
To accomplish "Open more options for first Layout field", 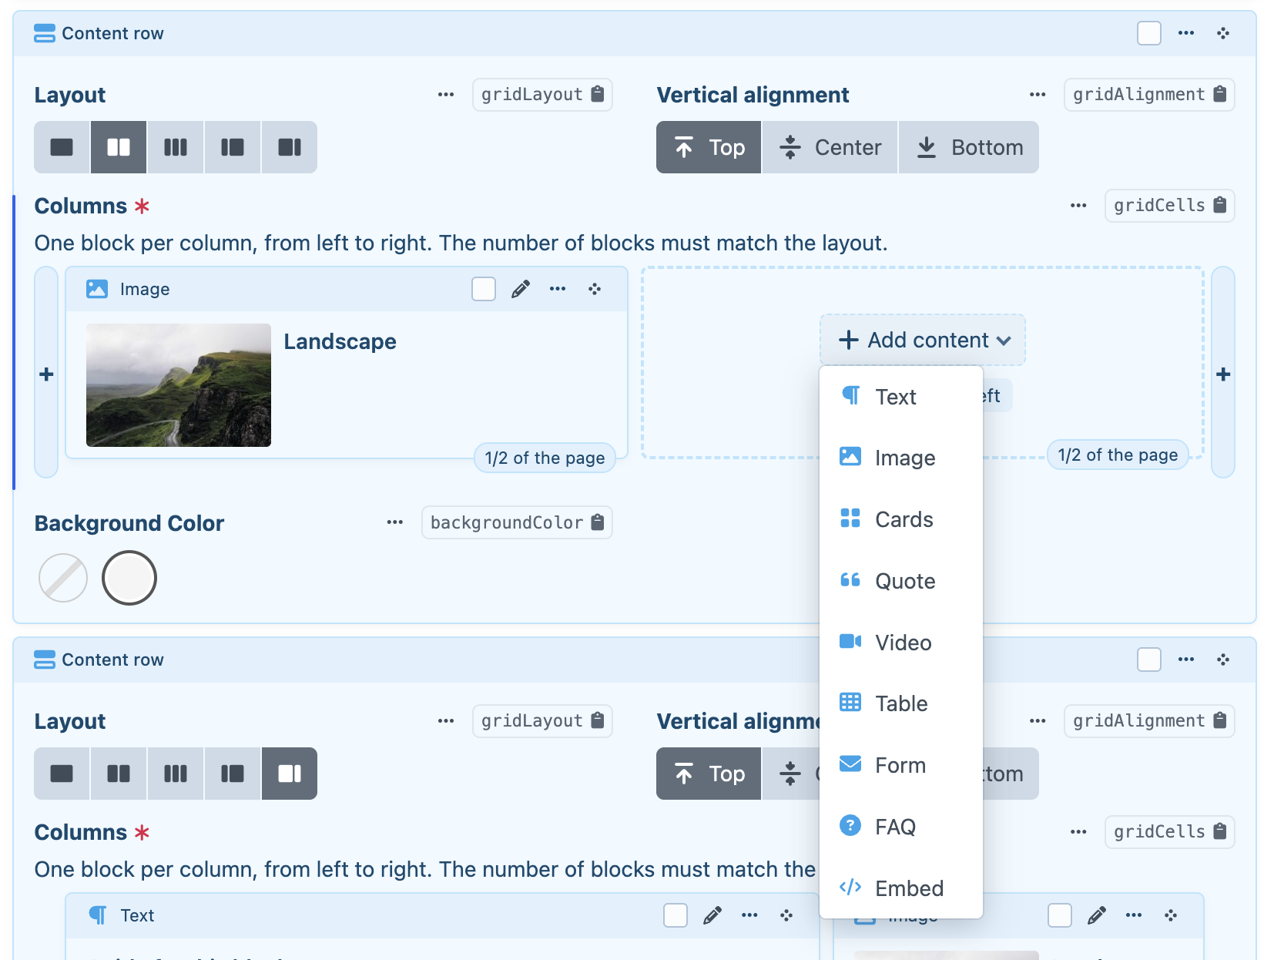I will click(446, 95).
